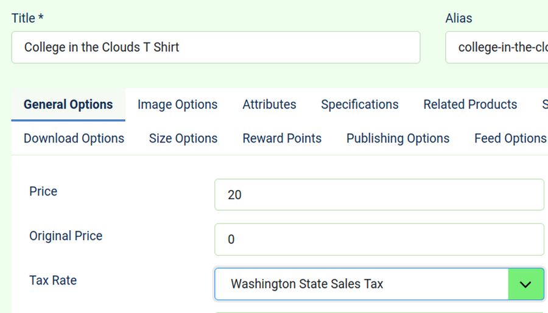Click the Tax Rate label
Viewport: 548px width, 313px height.
[x=53, y=281]
